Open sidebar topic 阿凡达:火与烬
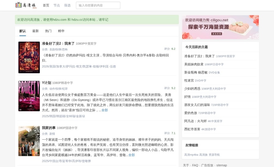 pyautogui.click(x=195, y=121)
